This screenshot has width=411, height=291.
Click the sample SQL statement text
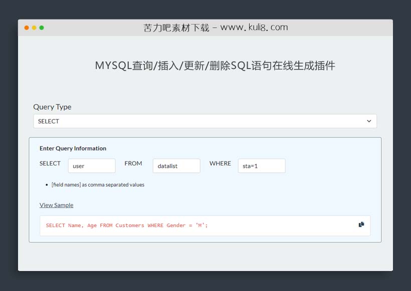[x=127, y=225]
